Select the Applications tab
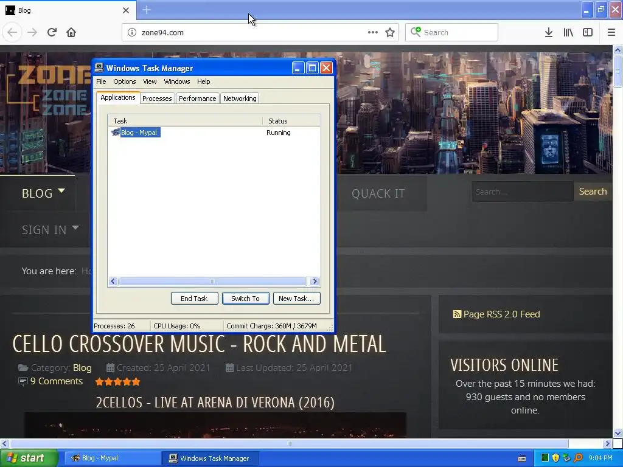Screen dimensions: 623x467 [118, 98]
